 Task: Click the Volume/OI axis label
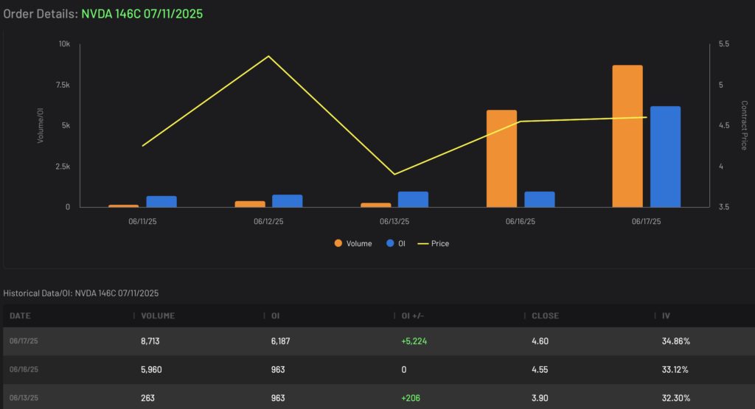click(x=41, y=125)
